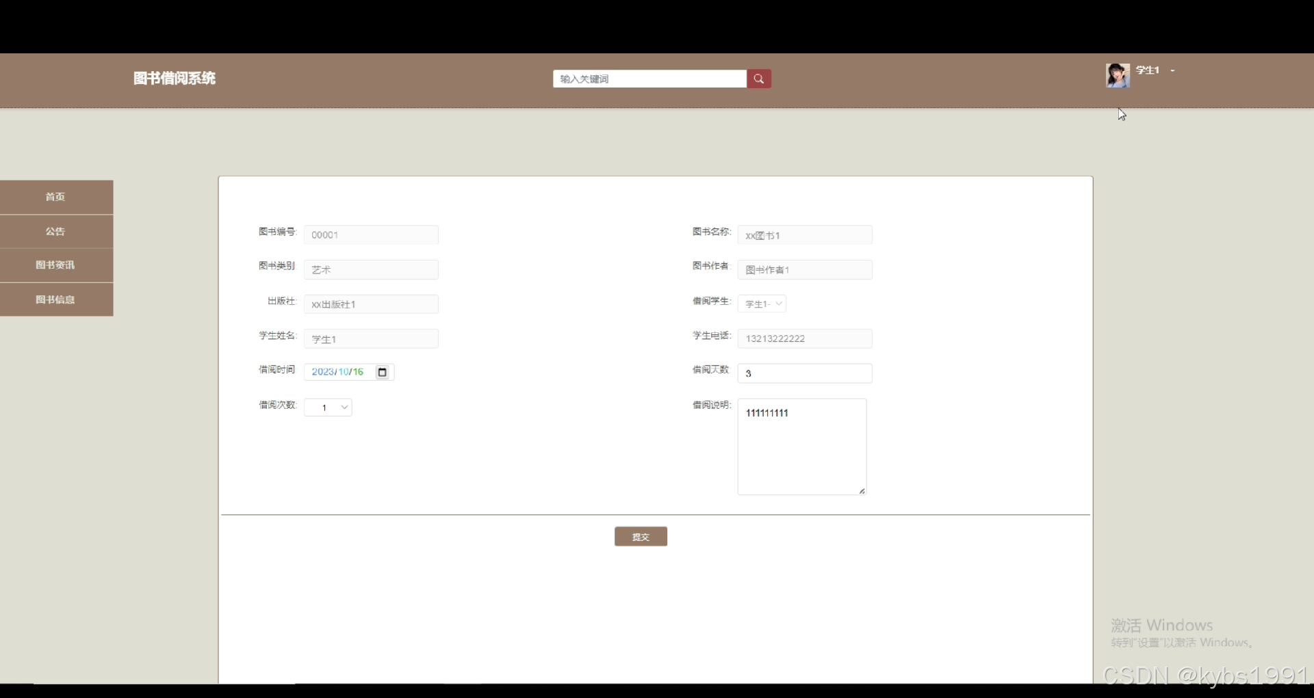Open the calendar picker icon for 借阅时间
Screen dimensions: 1314x698
coord(383,372)
